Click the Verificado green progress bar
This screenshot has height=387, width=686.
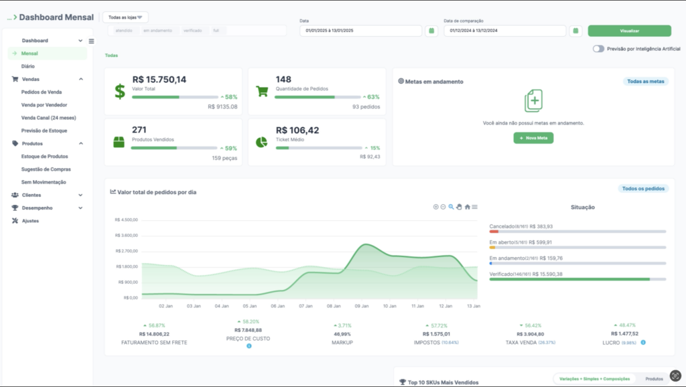pos(569,279)
